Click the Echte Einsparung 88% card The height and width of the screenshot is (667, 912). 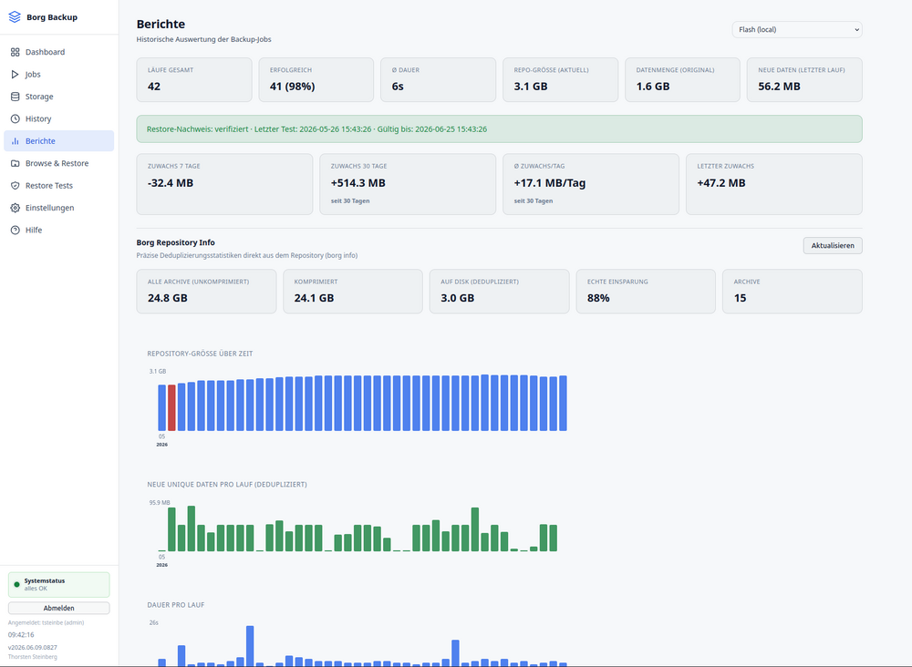(x=646, y=291)
